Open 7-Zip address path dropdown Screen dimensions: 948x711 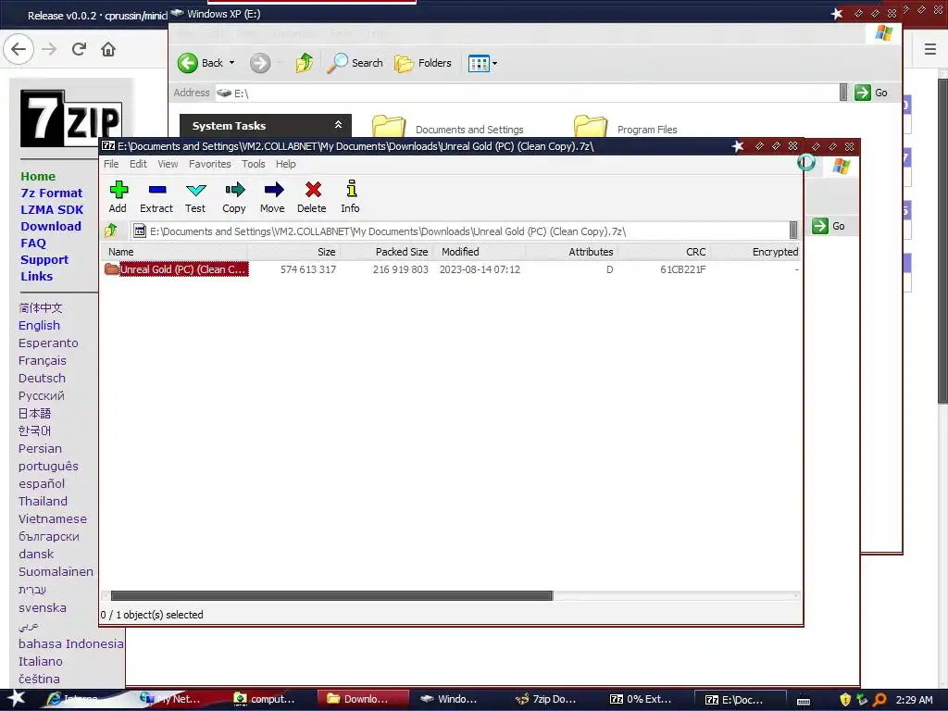point(793,231)
